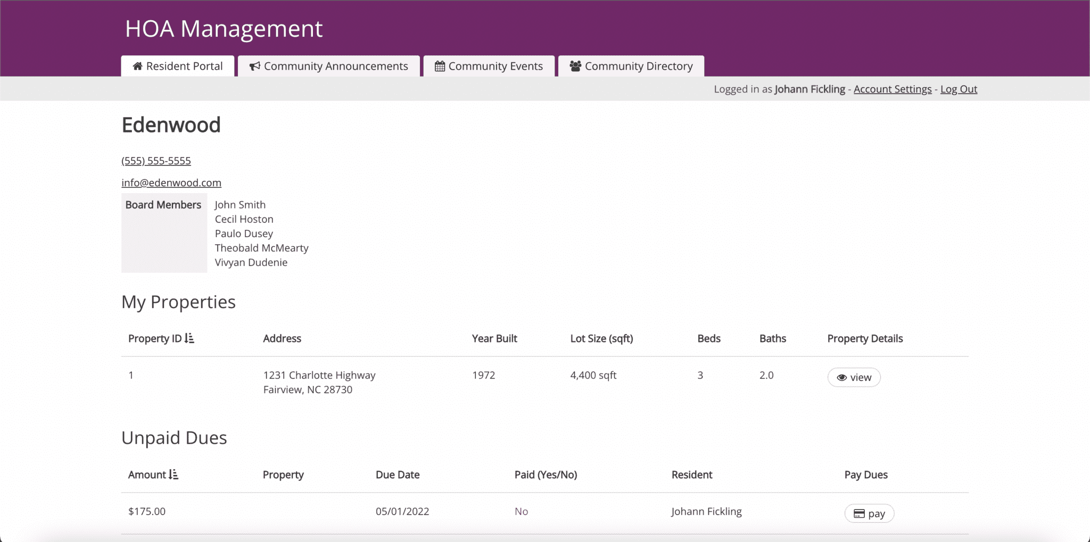Click the Log Out link
The image size is (1090, 542).
pos(958,89)
